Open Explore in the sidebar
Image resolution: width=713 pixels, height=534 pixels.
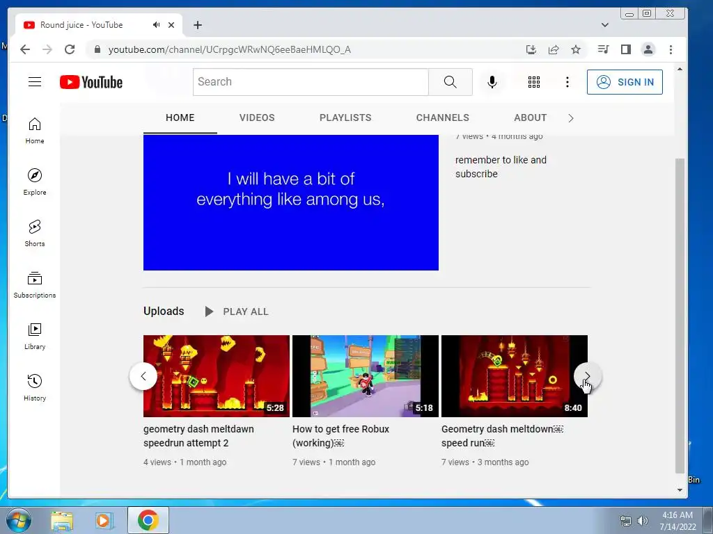35,182
